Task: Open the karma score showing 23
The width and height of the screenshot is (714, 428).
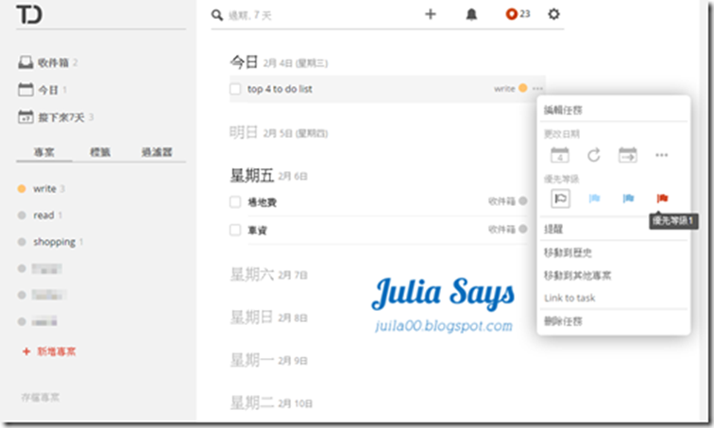Action: (x=518, y=14)
